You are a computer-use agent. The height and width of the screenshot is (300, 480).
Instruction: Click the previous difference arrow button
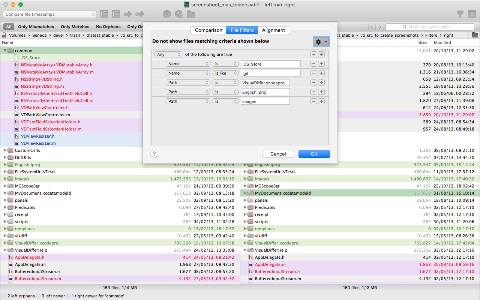point(372,27)
